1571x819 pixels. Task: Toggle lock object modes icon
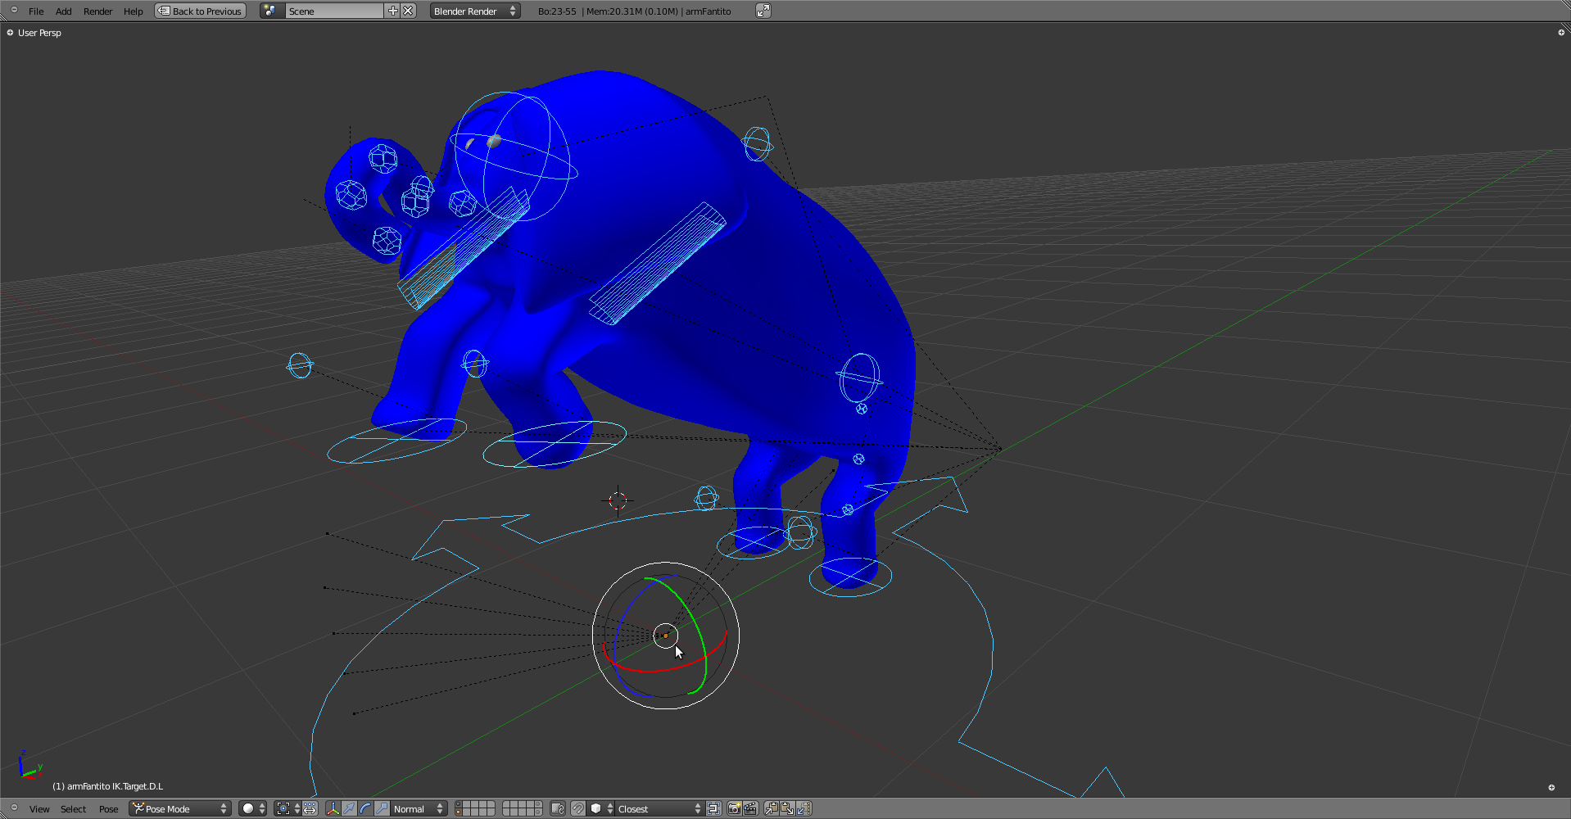pyautogui.click(x=558, y=809)
